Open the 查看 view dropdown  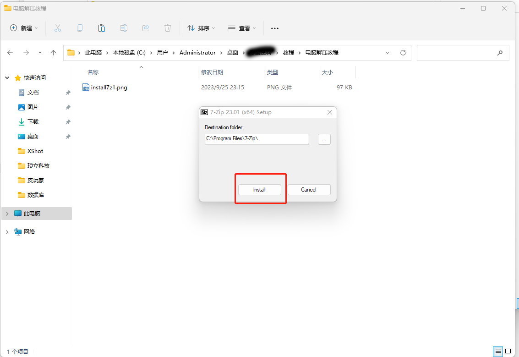242,28
